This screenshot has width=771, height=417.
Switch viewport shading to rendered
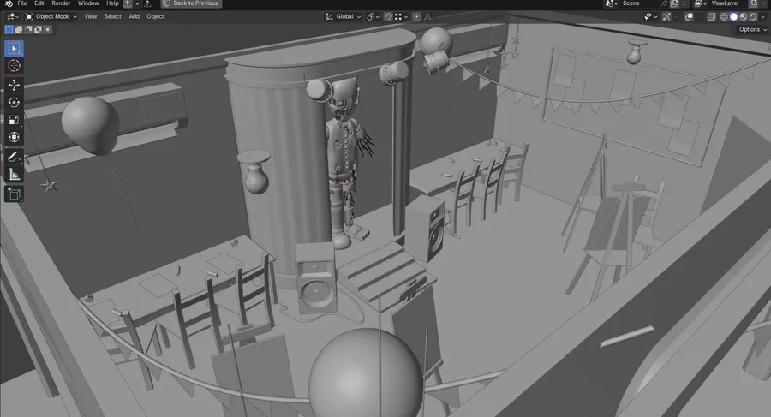(x=753, y=17)
